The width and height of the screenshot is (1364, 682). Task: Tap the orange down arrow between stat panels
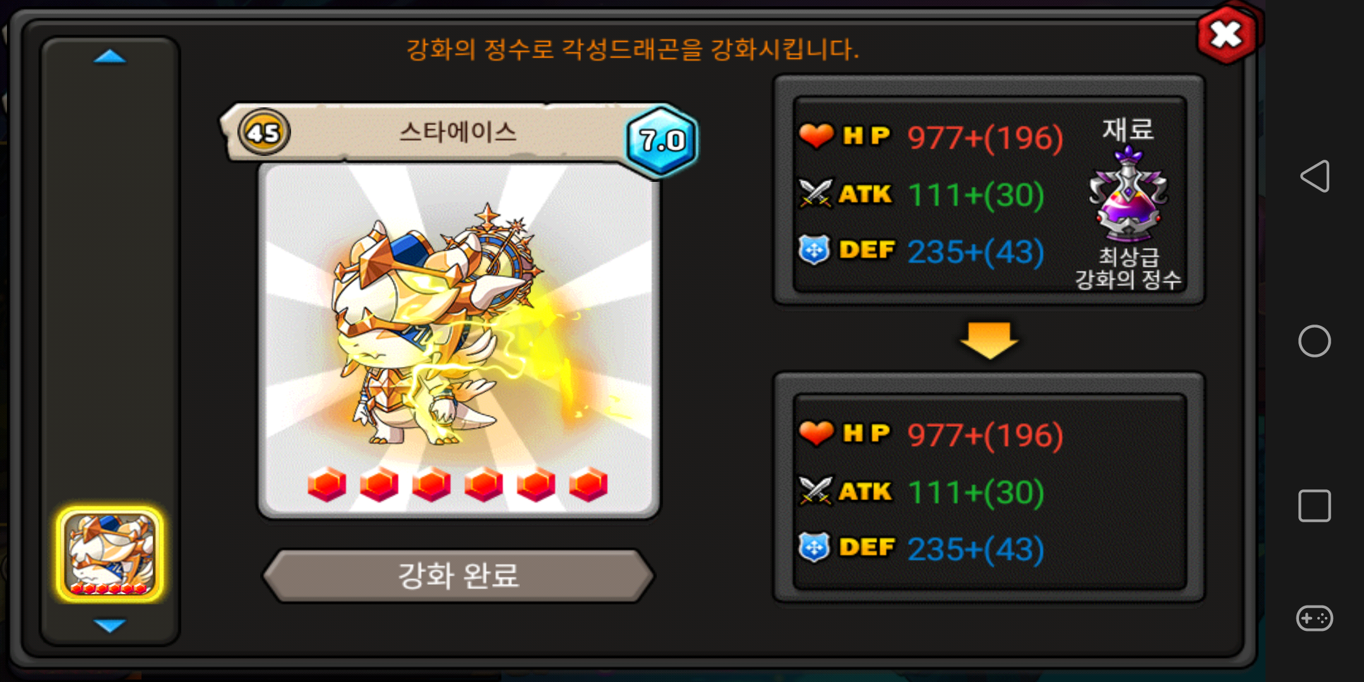(x=989, y=340)
